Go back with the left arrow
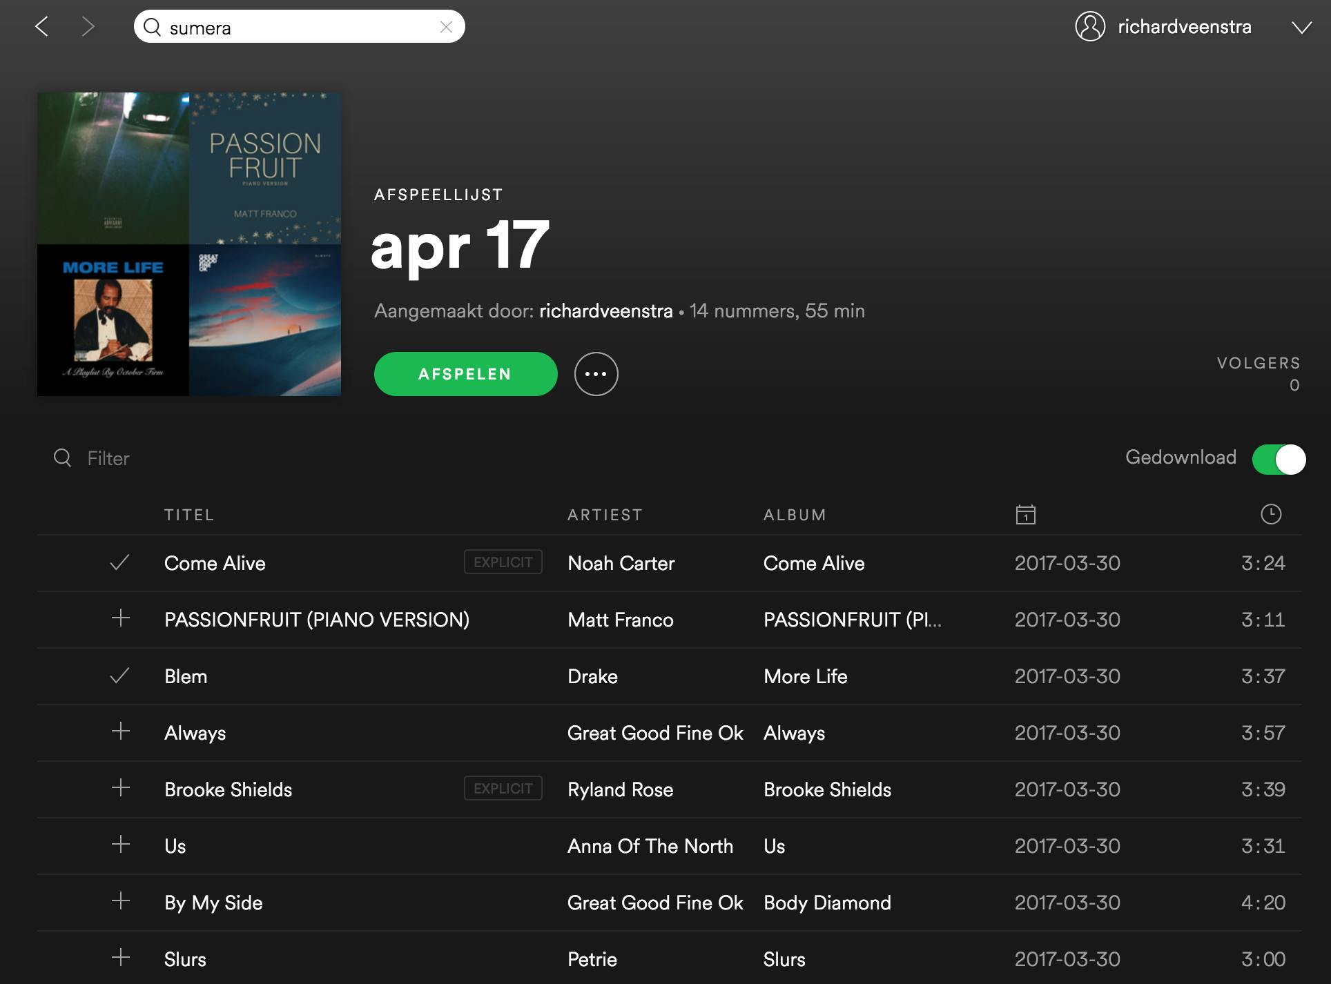This screenshot has height=984, width=1331. (x=41, y=27)
